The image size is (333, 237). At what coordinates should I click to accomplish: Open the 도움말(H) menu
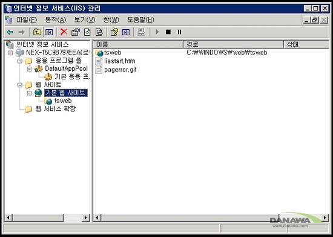(141, 20)
